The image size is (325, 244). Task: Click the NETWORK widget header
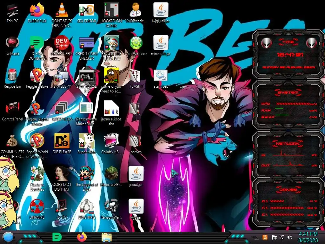288,144
